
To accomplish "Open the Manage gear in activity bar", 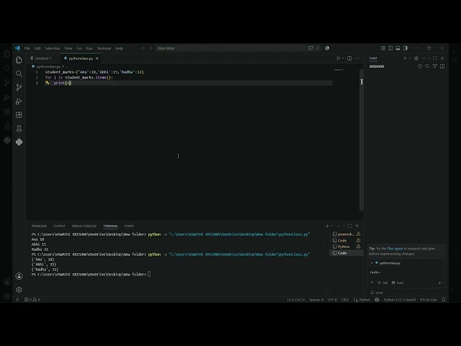I will (19, 290).
